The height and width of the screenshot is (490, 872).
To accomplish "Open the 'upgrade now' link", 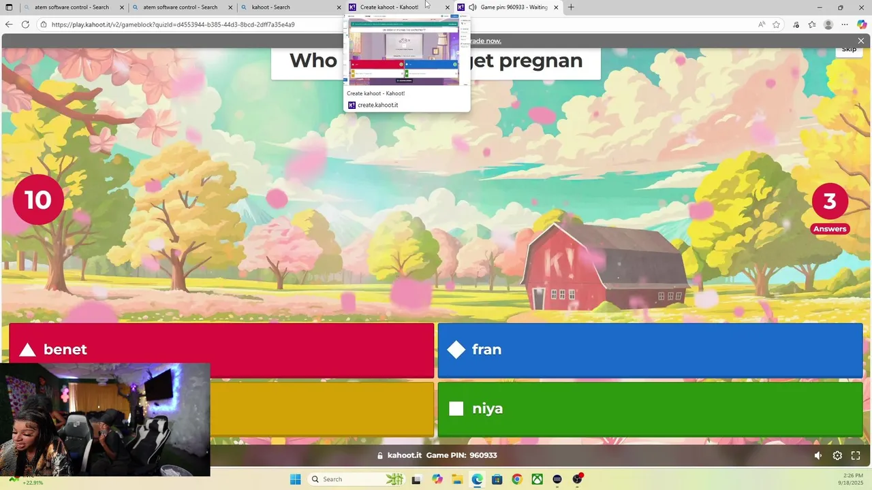I will [486, 41].
